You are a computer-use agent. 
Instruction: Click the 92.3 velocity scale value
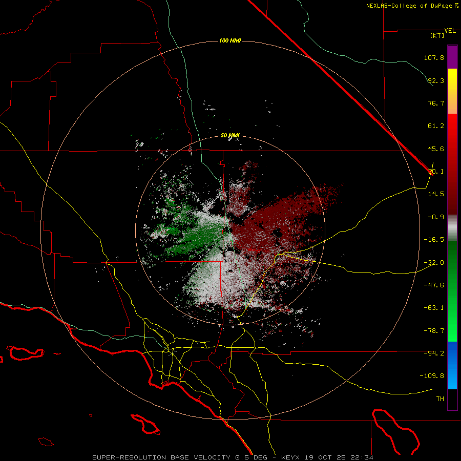click(436, 80)
